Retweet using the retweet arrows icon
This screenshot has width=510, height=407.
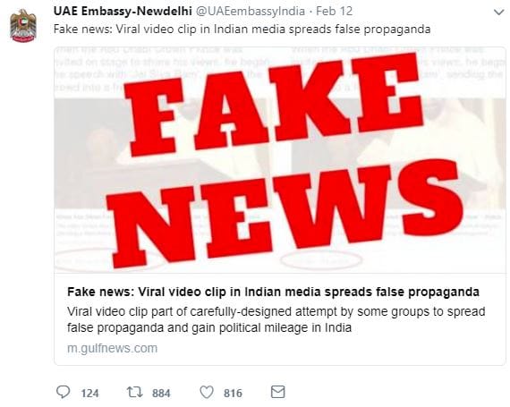pos(134,392)
